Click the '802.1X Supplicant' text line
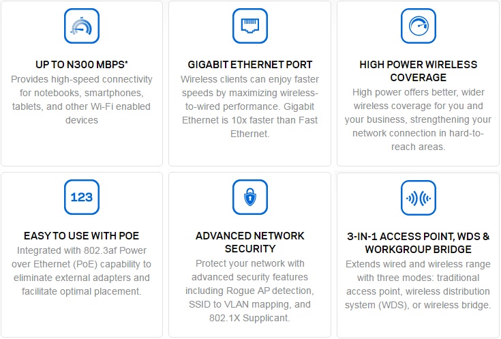 (x=249, y=318)
